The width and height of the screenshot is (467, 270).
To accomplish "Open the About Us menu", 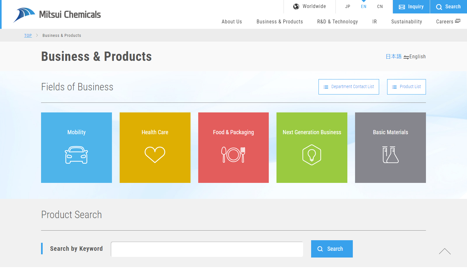I will click(x=232, y=21).
